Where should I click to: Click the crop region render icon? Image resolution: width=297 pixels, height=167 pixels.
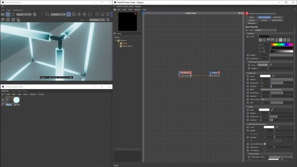point(47,14)
